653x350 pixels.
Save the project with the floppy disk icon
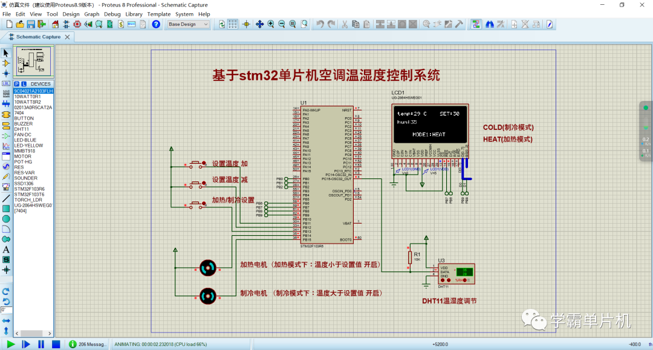pyautogui.click(x=31, y=25)
